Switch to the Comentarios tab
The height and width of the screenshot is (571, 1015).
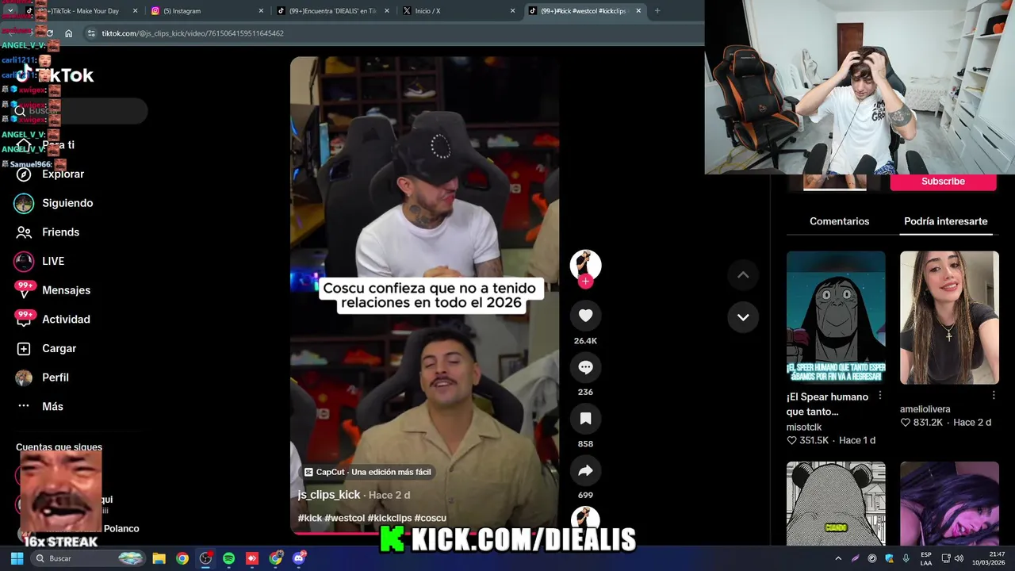point(839,221)
